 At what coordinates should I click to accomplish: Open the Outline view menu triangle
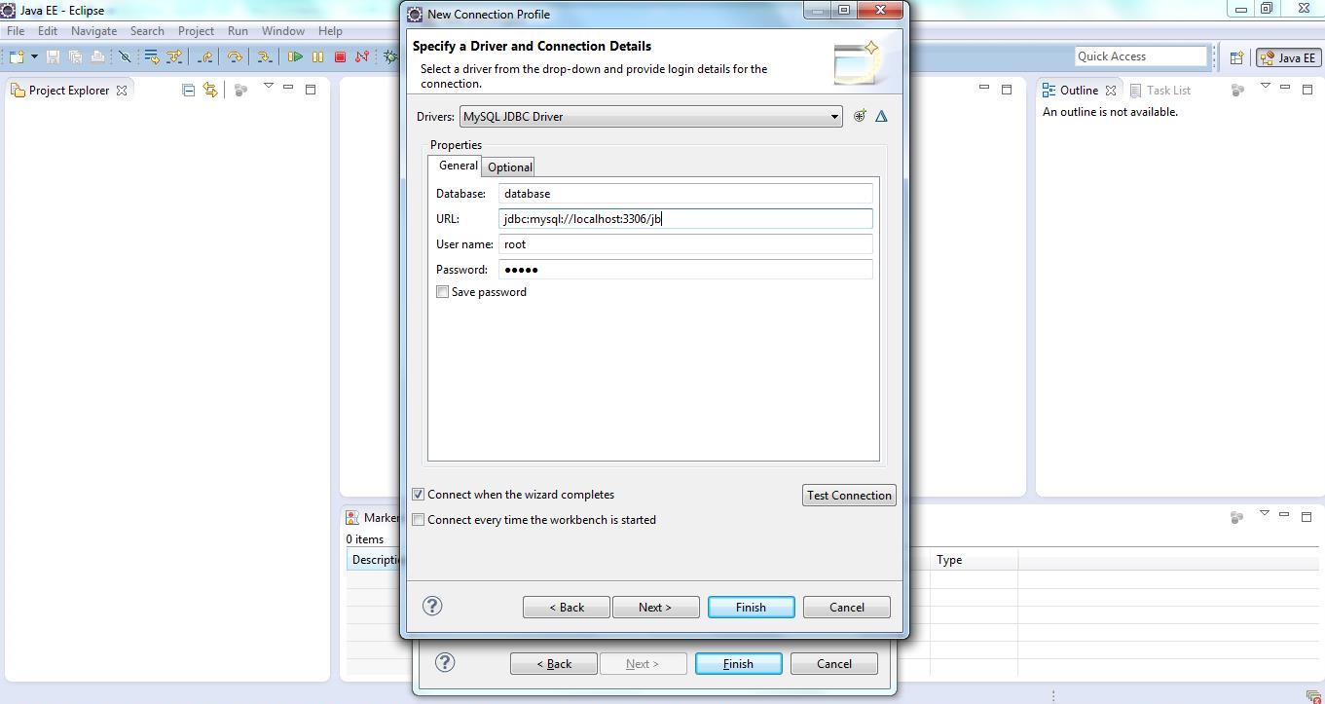click(1265, 86)
